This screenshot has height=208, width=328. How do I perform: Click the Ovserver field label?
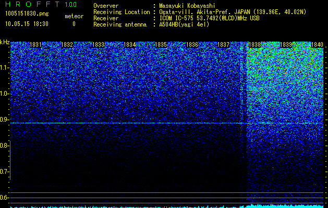click(x=106, y=6)
